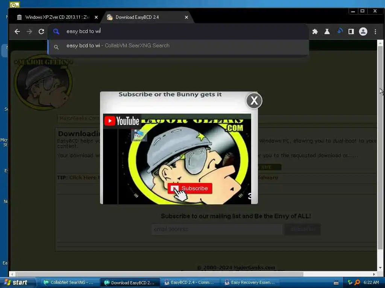Switch to Windows XP Zver CD 2013.11 tab
The image size is (385, 288).
click(58, 17)
